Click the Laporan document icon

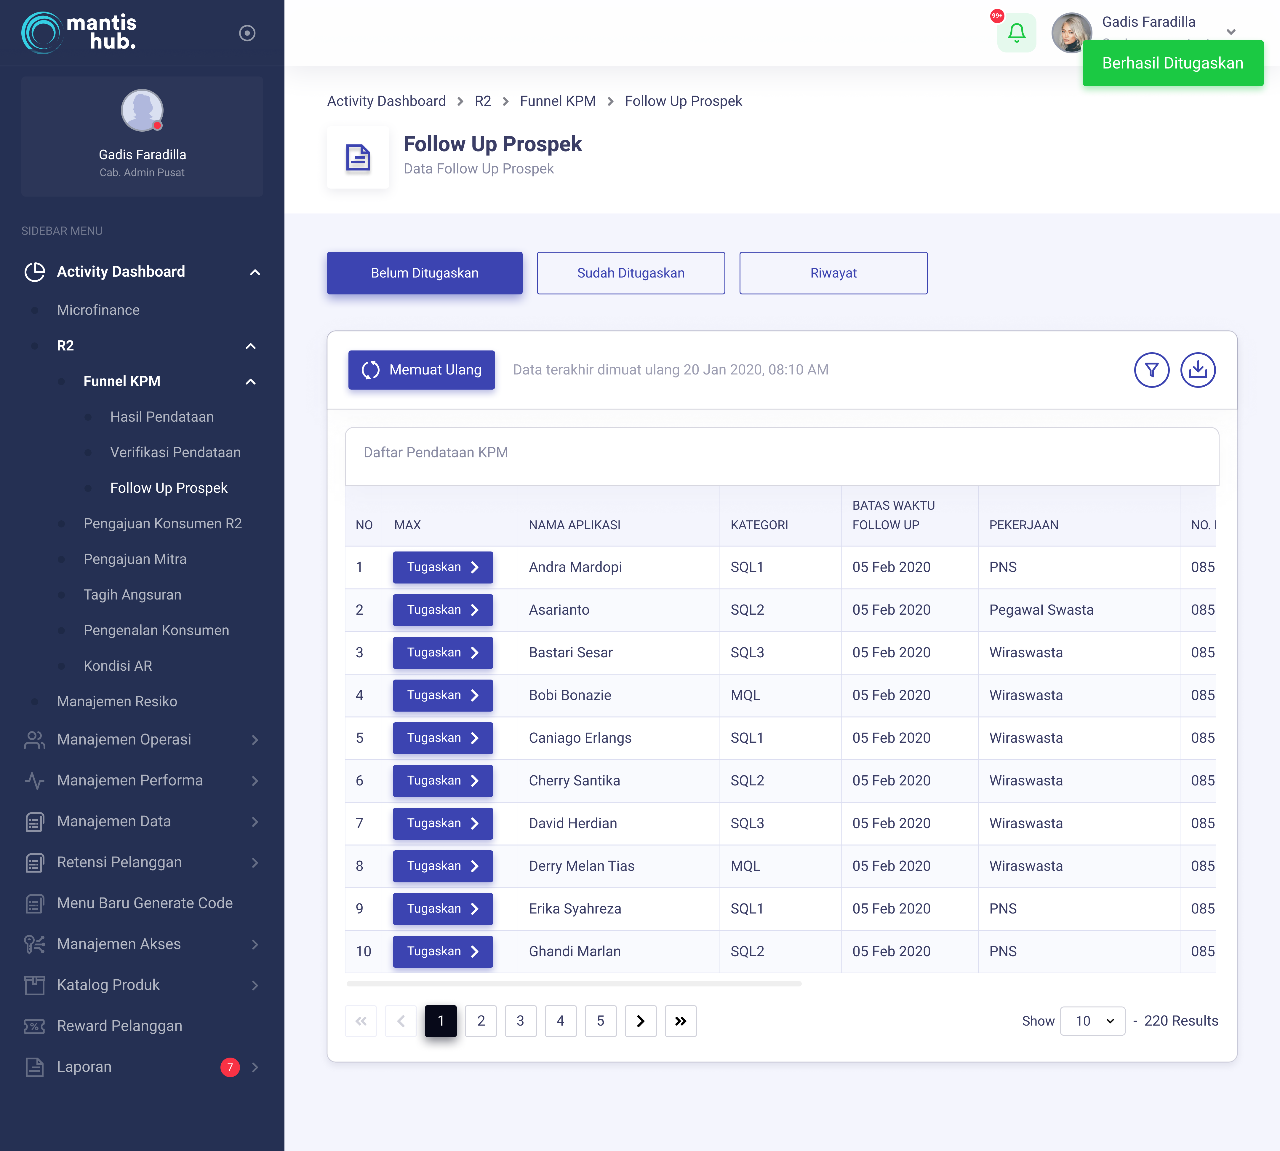34,1067
